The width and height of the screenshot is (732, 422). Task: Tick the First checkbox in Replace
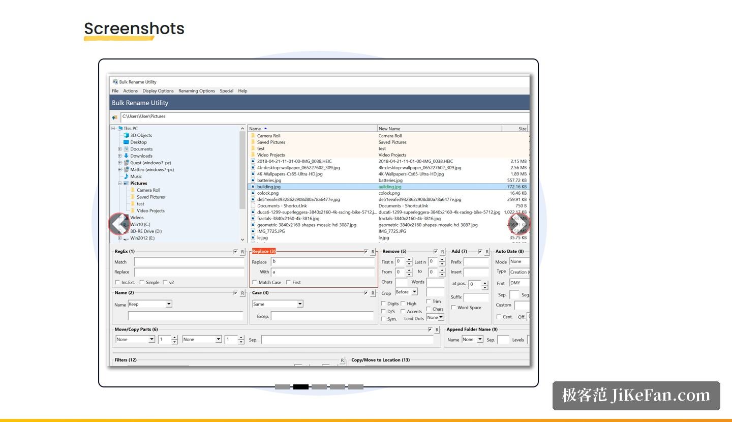point(288,282)
